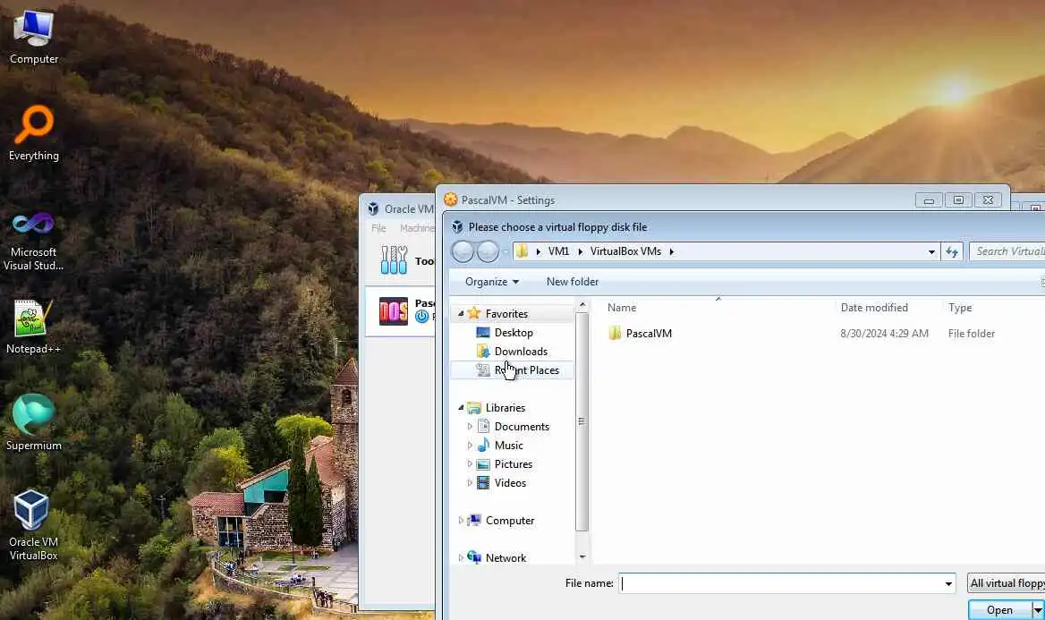Click the dropdown arrow after VirtualBox VMs breadcrumb

(x=672, y=251)
